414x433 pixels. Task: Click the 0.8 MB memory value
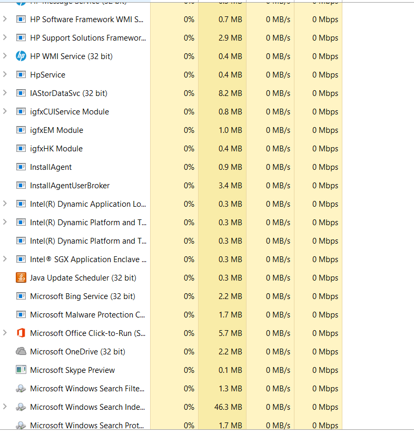coord(230,112)
